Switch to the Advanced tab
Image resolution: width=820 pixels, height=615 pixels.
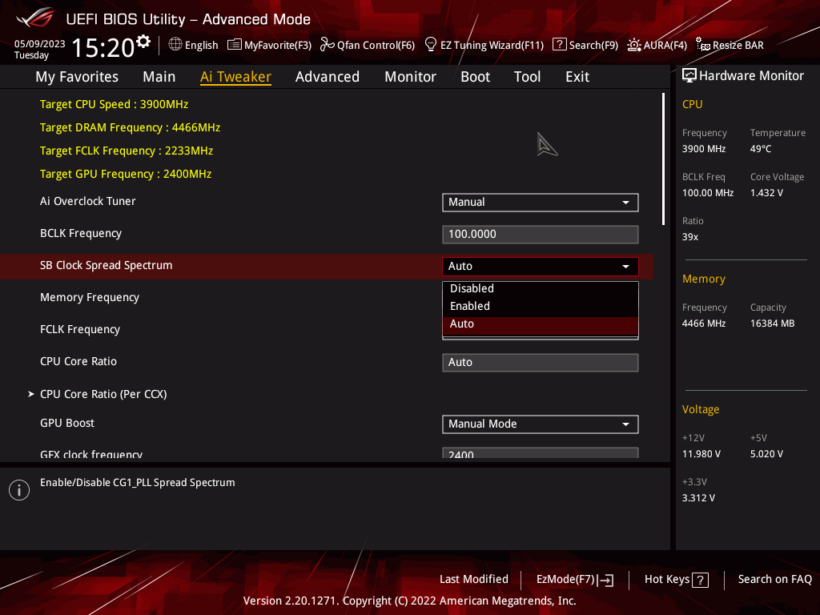[328, 77]
